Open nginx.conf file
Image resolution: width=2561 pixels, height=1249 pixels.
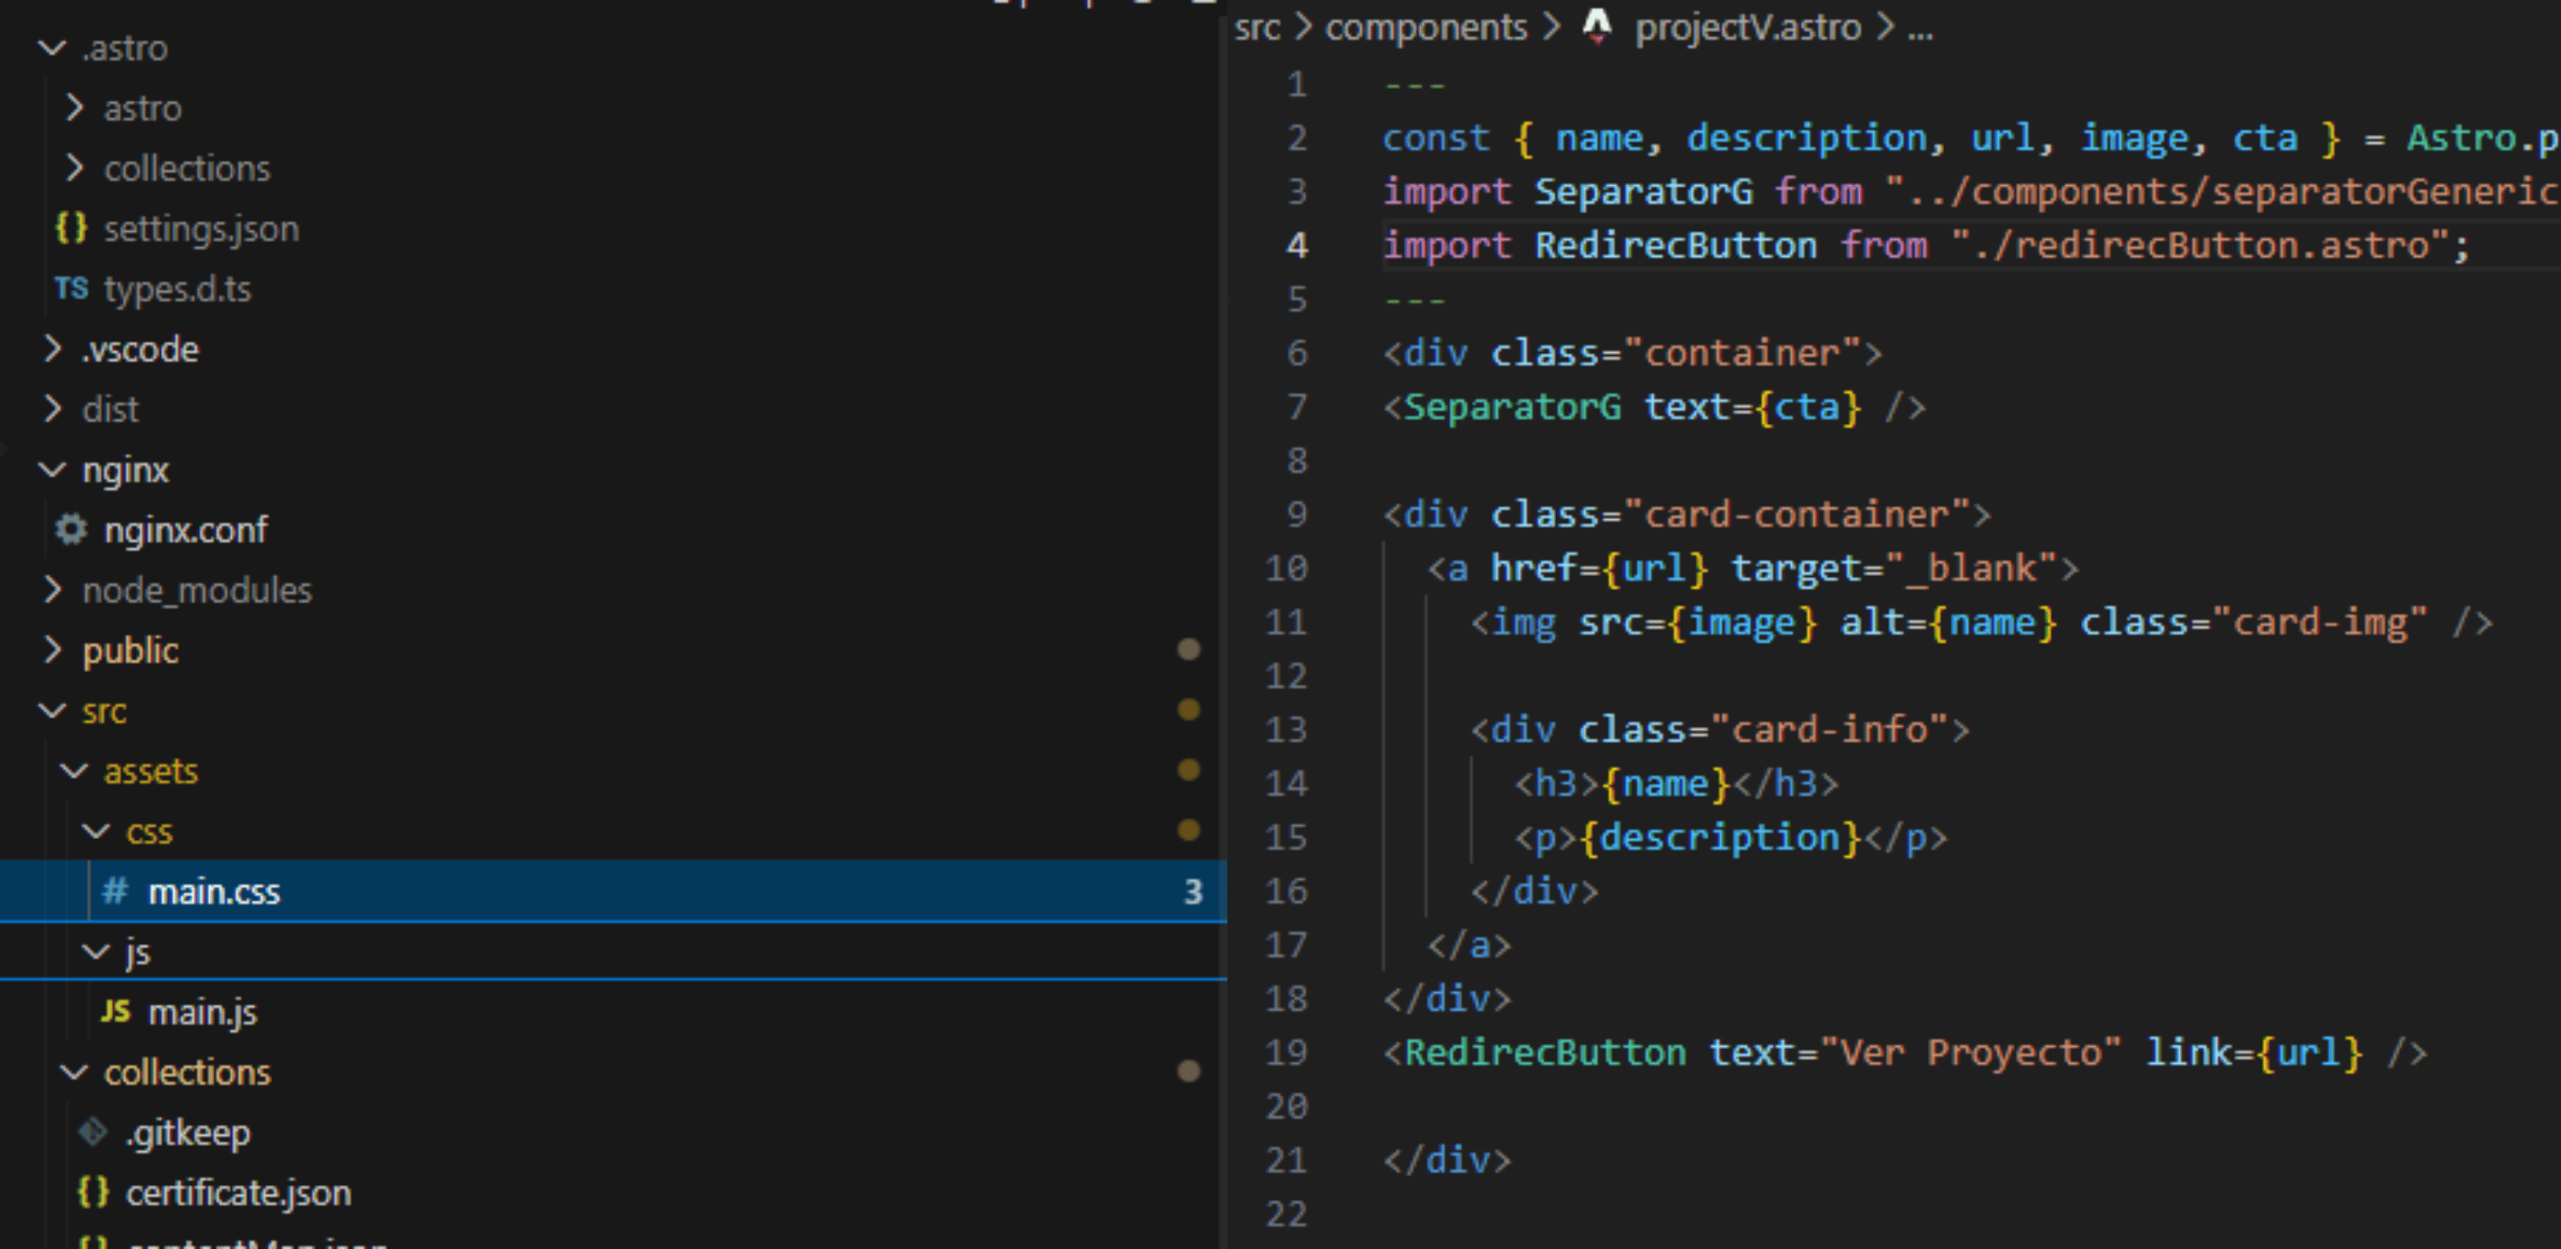(186, 529)
